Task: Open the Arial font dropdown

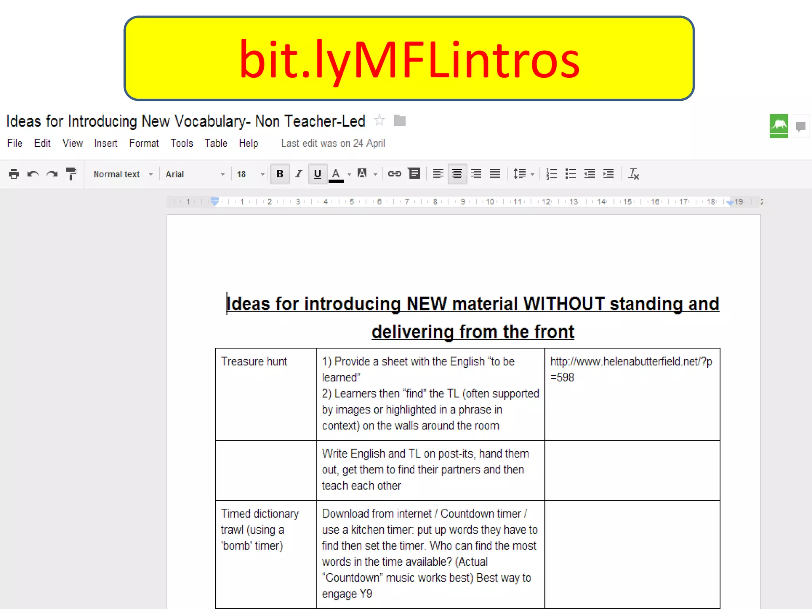Action: coord(195,174)
